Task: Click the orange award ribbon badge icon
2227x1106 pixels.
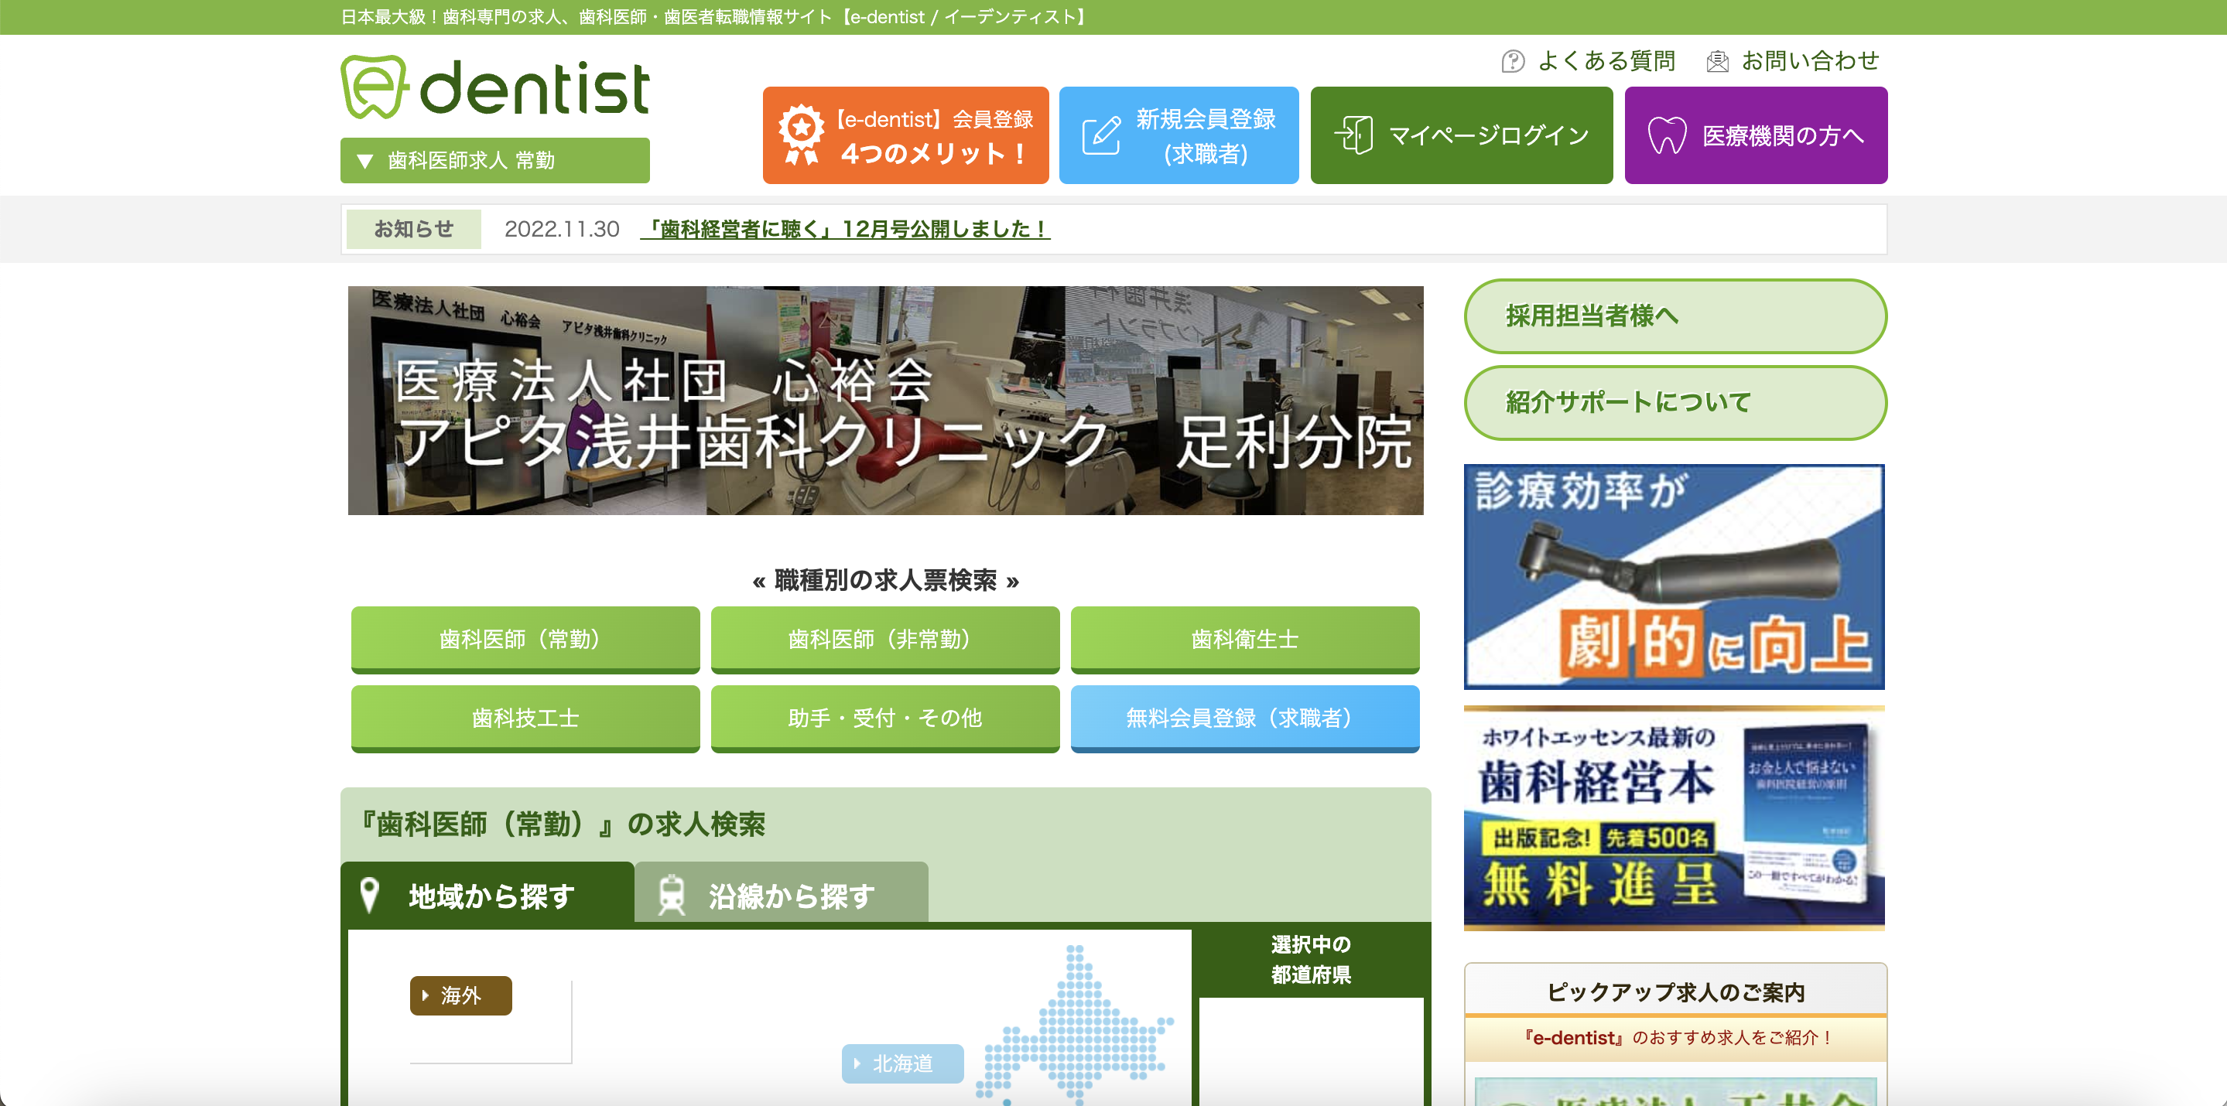Action: (802, 134)
